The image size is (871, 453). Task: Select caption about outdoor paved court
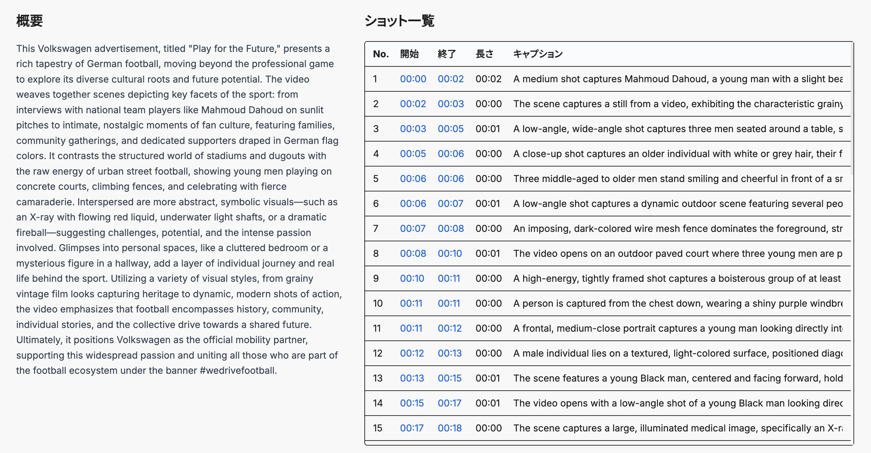[678, 253]
